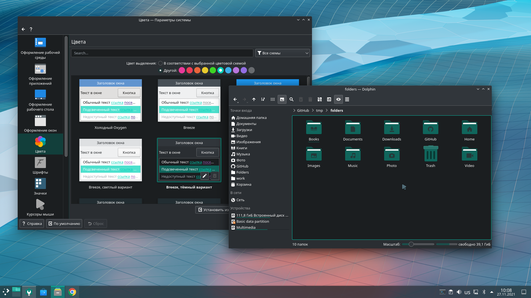
Task: Select the Books folder
Action: [314, 131]
